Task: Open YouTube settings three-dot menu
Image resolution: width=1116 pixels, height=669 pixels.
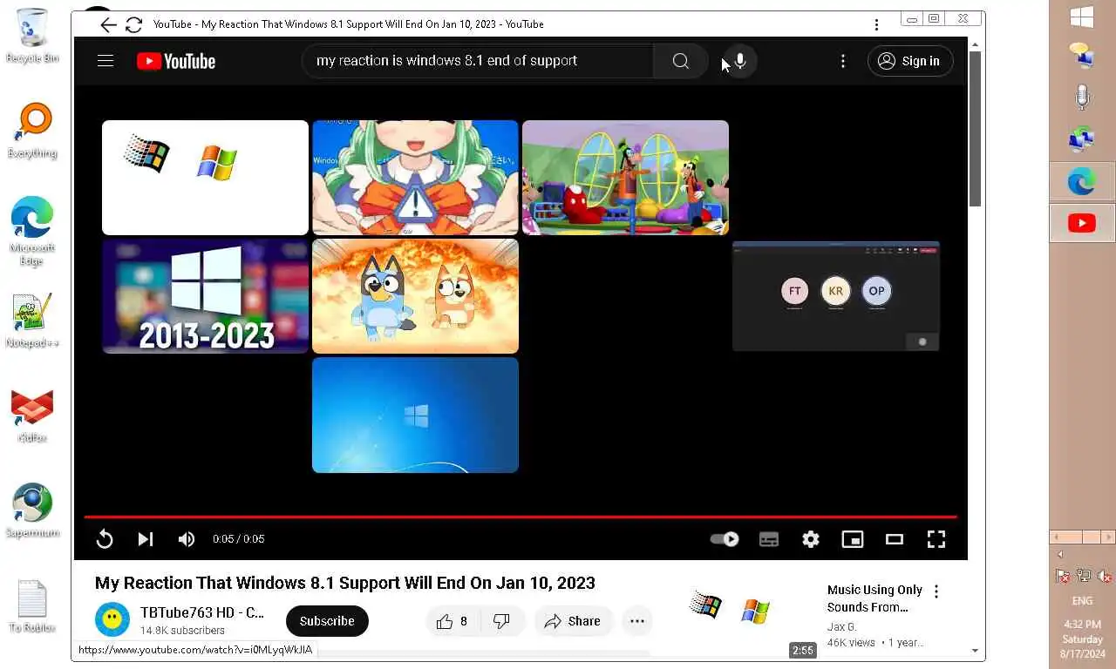Action: coord(843,61)
